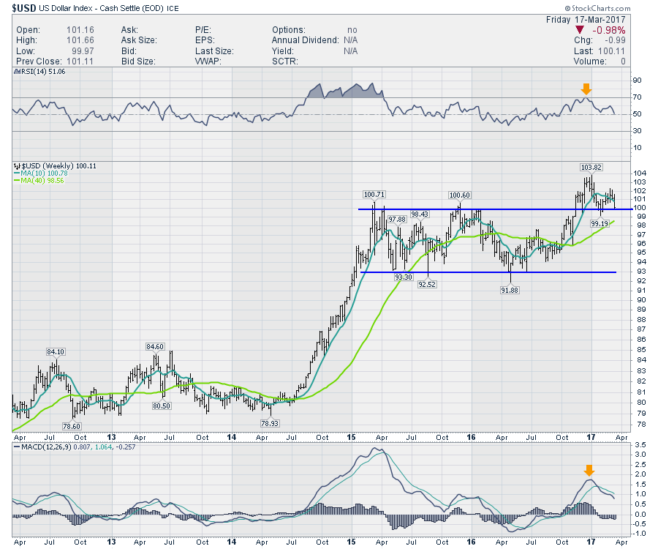658x549 pixels.
Task: Click the 103.82 peak price label
Action: tap(589, 167)
